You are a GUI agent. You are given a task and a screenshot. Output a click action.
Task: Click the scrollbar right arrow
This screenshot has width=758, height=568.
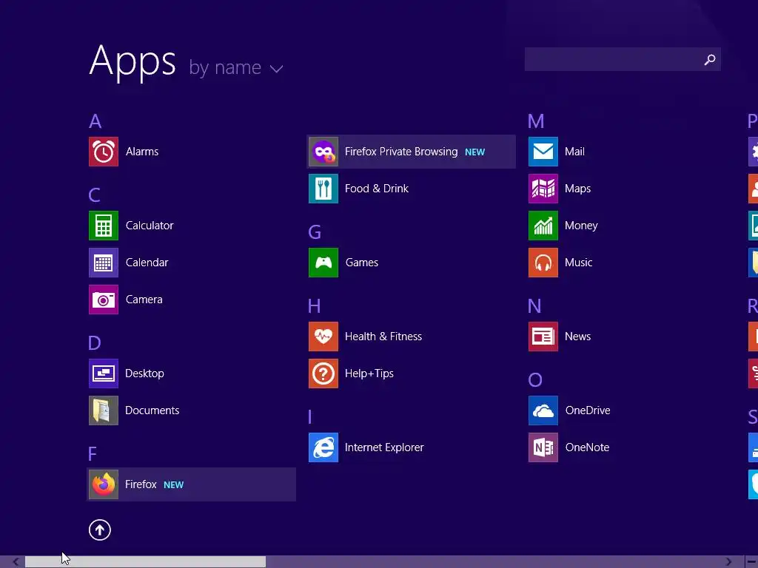tap(729, 562)
